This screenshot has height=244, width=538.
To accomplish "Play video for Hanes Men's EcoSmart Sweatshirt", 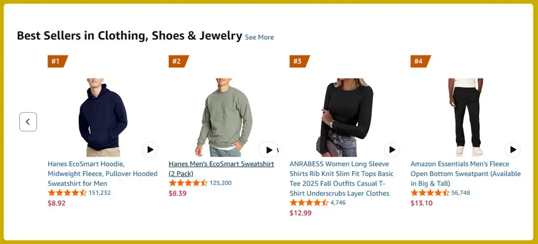I will [x=268, y=150].
